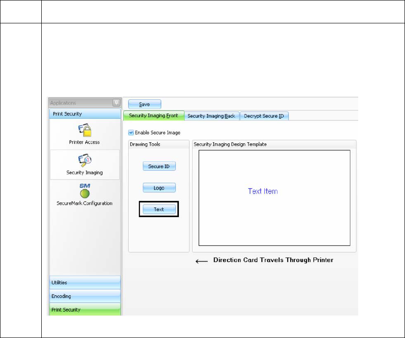Screen dimensions: 405x338
Task: Select the blue Text Item on template
Action: tap(263, 191)
